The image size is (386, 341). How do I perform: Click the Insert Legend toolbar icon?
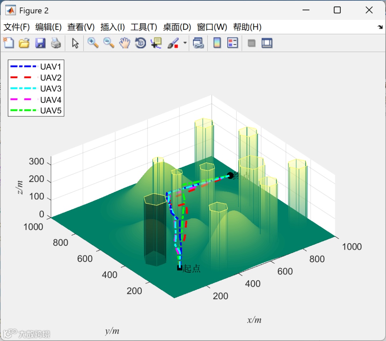pyautogui.click(x=233, y=43)
